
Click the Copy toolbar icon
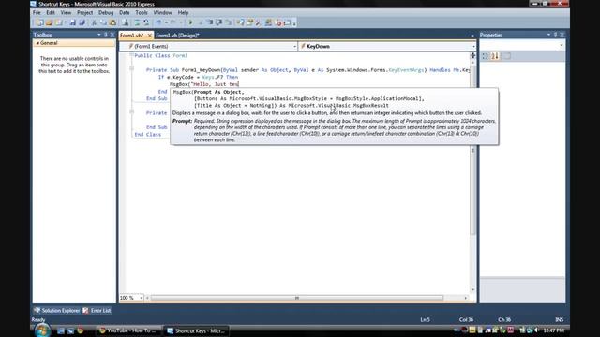coord(103,22)
